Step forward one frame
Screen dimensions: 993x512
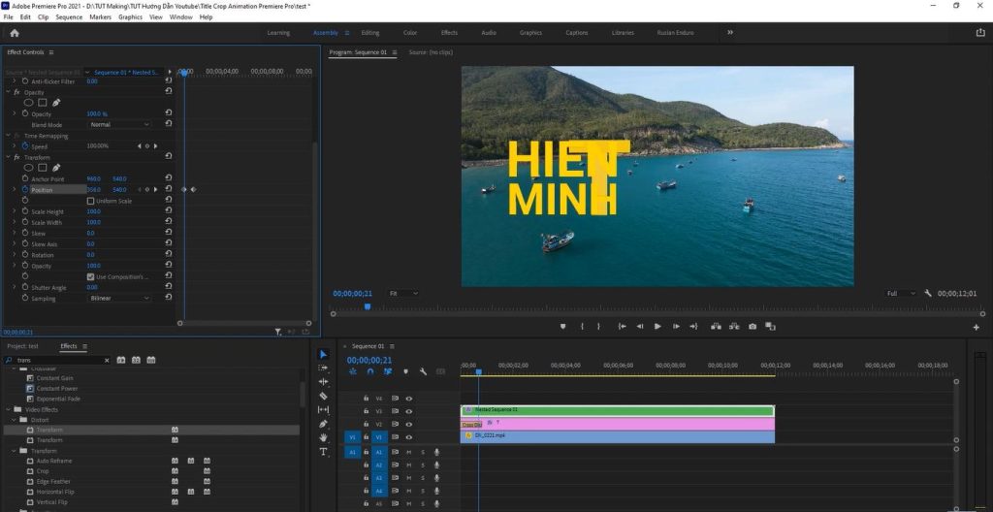click(x=676, y=327)
